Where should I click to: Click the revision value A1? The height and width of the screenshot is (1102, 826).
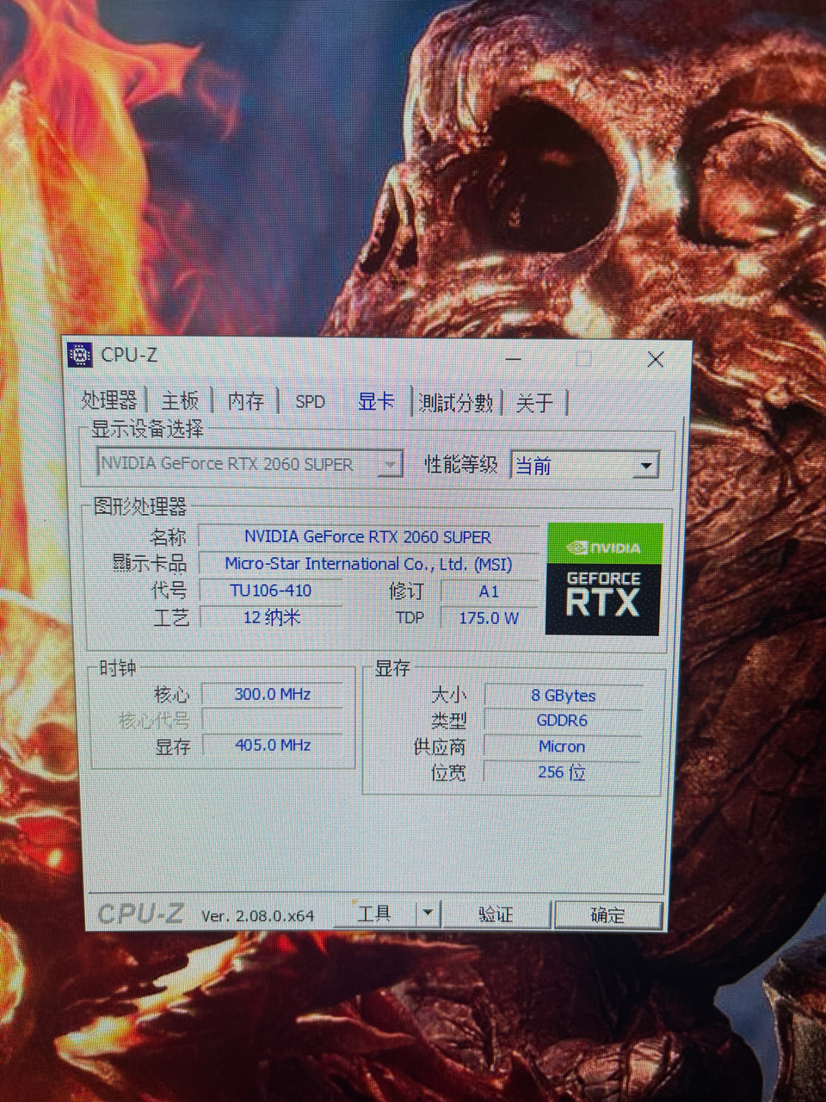coord(489,591)
